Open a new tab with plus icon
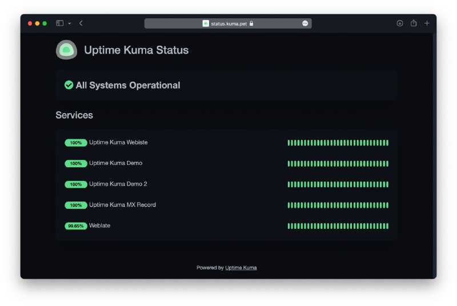Screen dimensions: 457x306 (x=427, y=23)
